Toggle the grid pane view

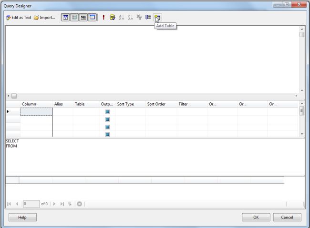tap(74, 17)
